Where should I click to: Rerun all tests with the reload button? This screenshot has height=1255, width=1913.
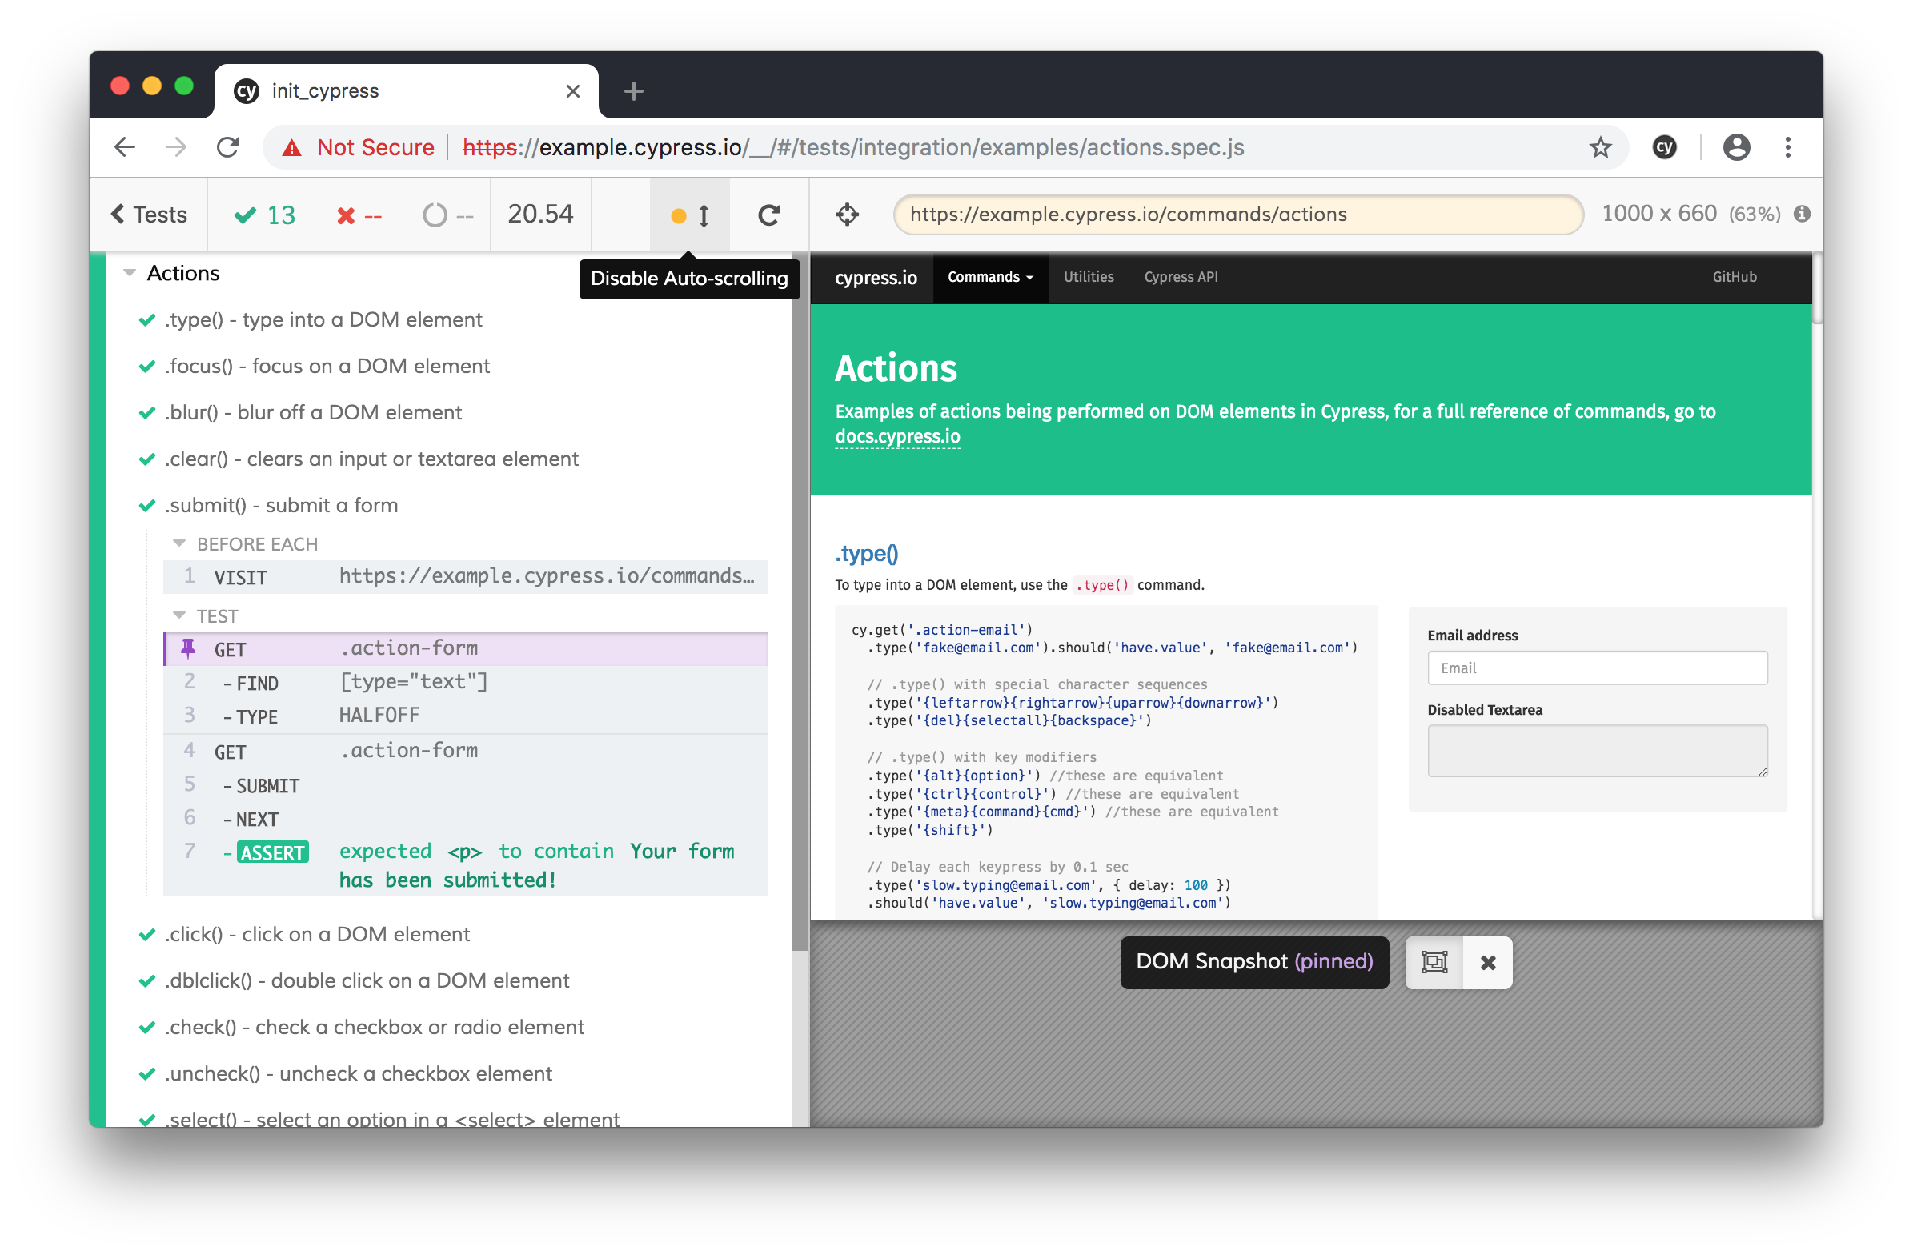pyautogui.click(x=769, y=215)
